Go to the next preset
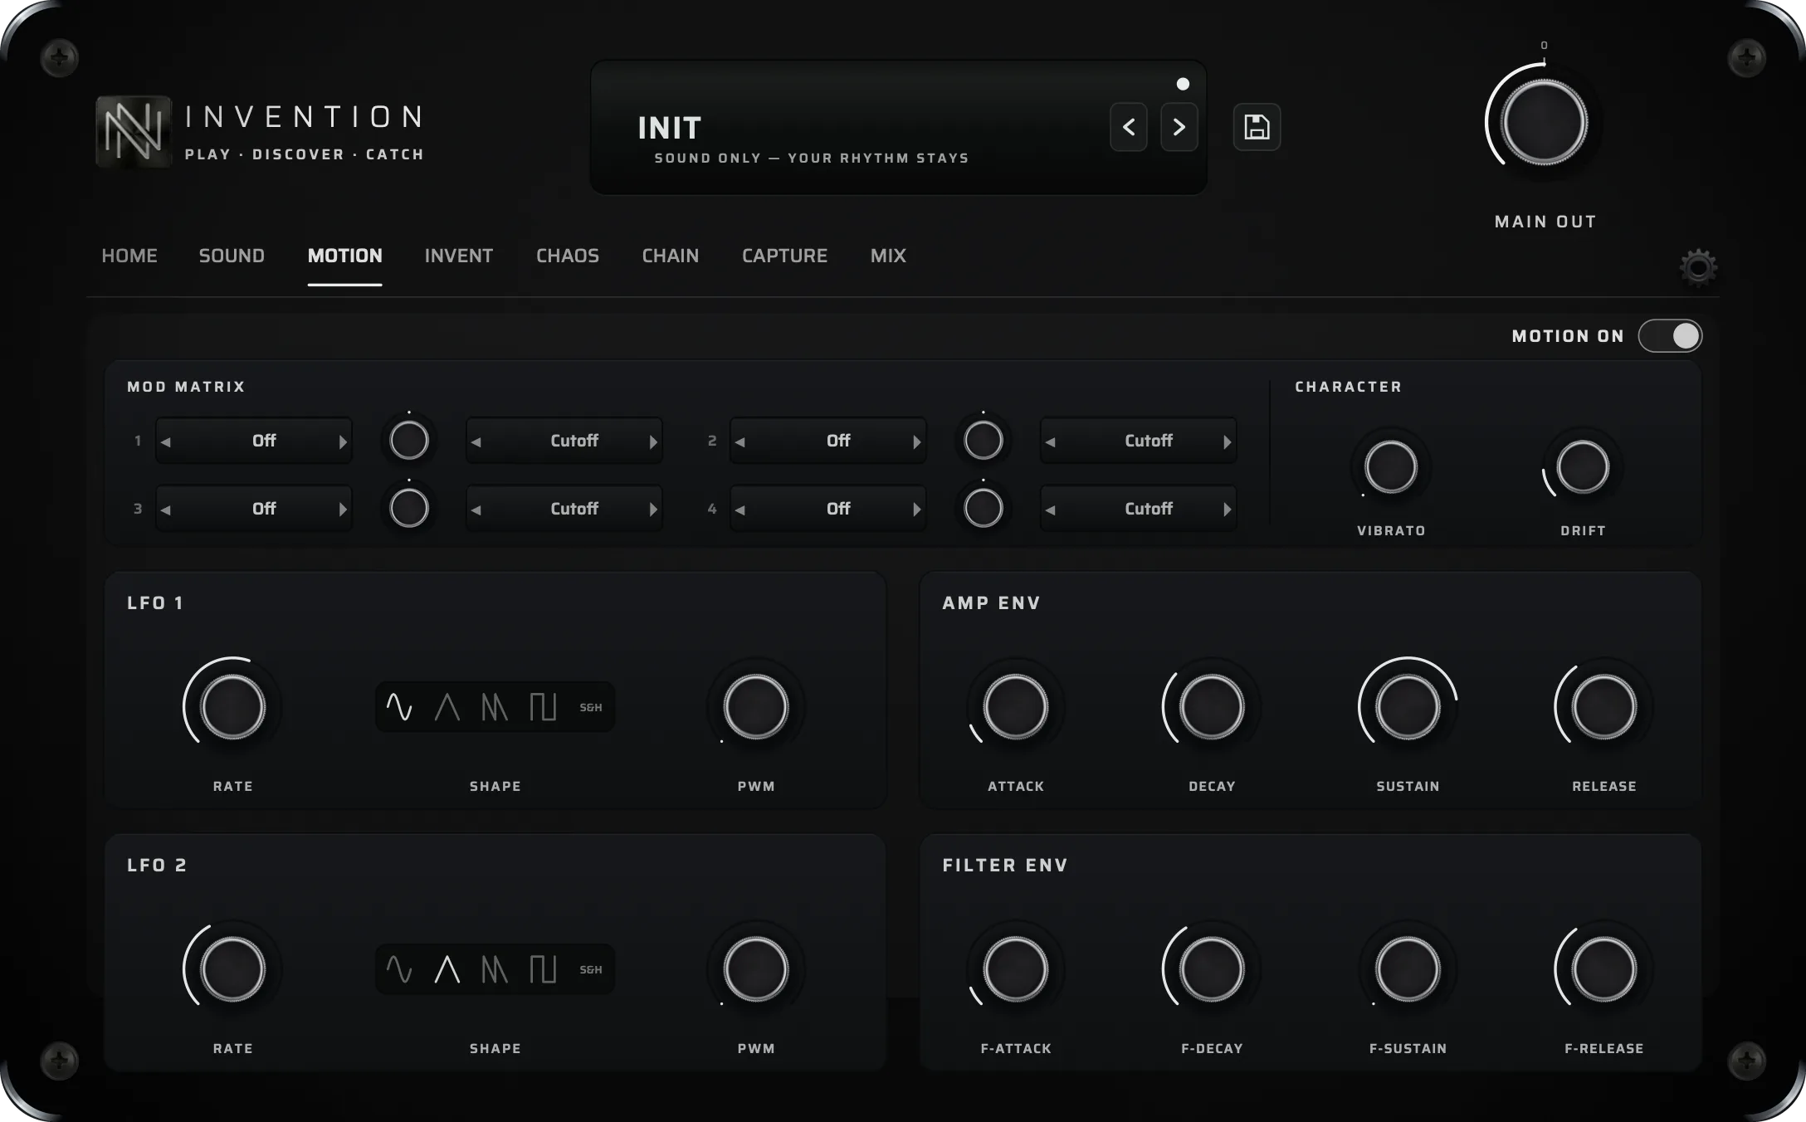 [1179, 127]
